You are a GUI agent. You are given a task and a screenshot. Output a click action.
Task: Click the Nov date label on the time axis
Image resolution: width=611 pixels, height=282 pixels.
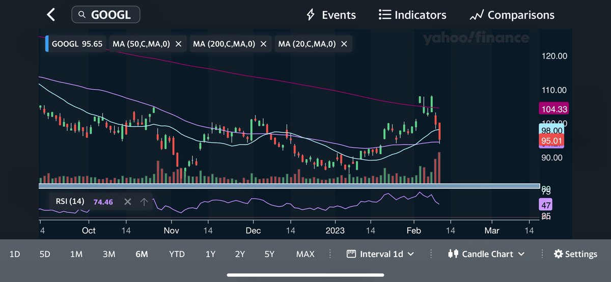point(172,231)
